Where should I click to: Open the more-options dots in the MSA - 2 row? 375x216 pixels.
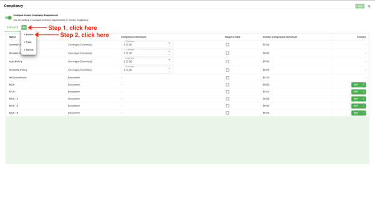tap(363, 99)
